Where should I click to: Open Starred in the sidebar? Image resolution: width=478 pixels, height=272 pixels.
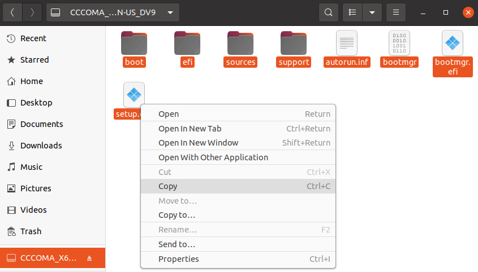35,60
